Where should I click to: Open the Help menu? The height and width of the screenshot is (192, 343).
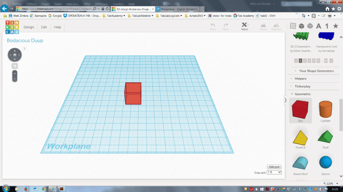pos(57,27)
